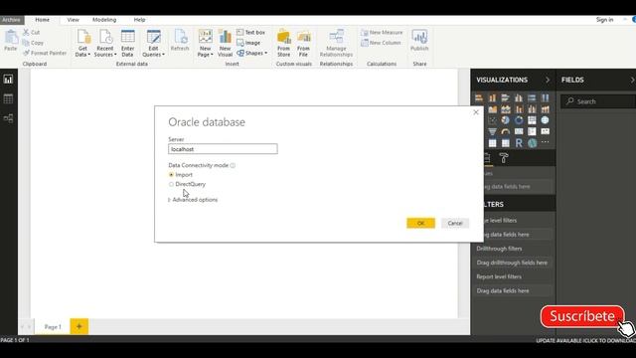Switch to Data view in left sidebar
The image size is (636, 358).
tap(8, 98)
